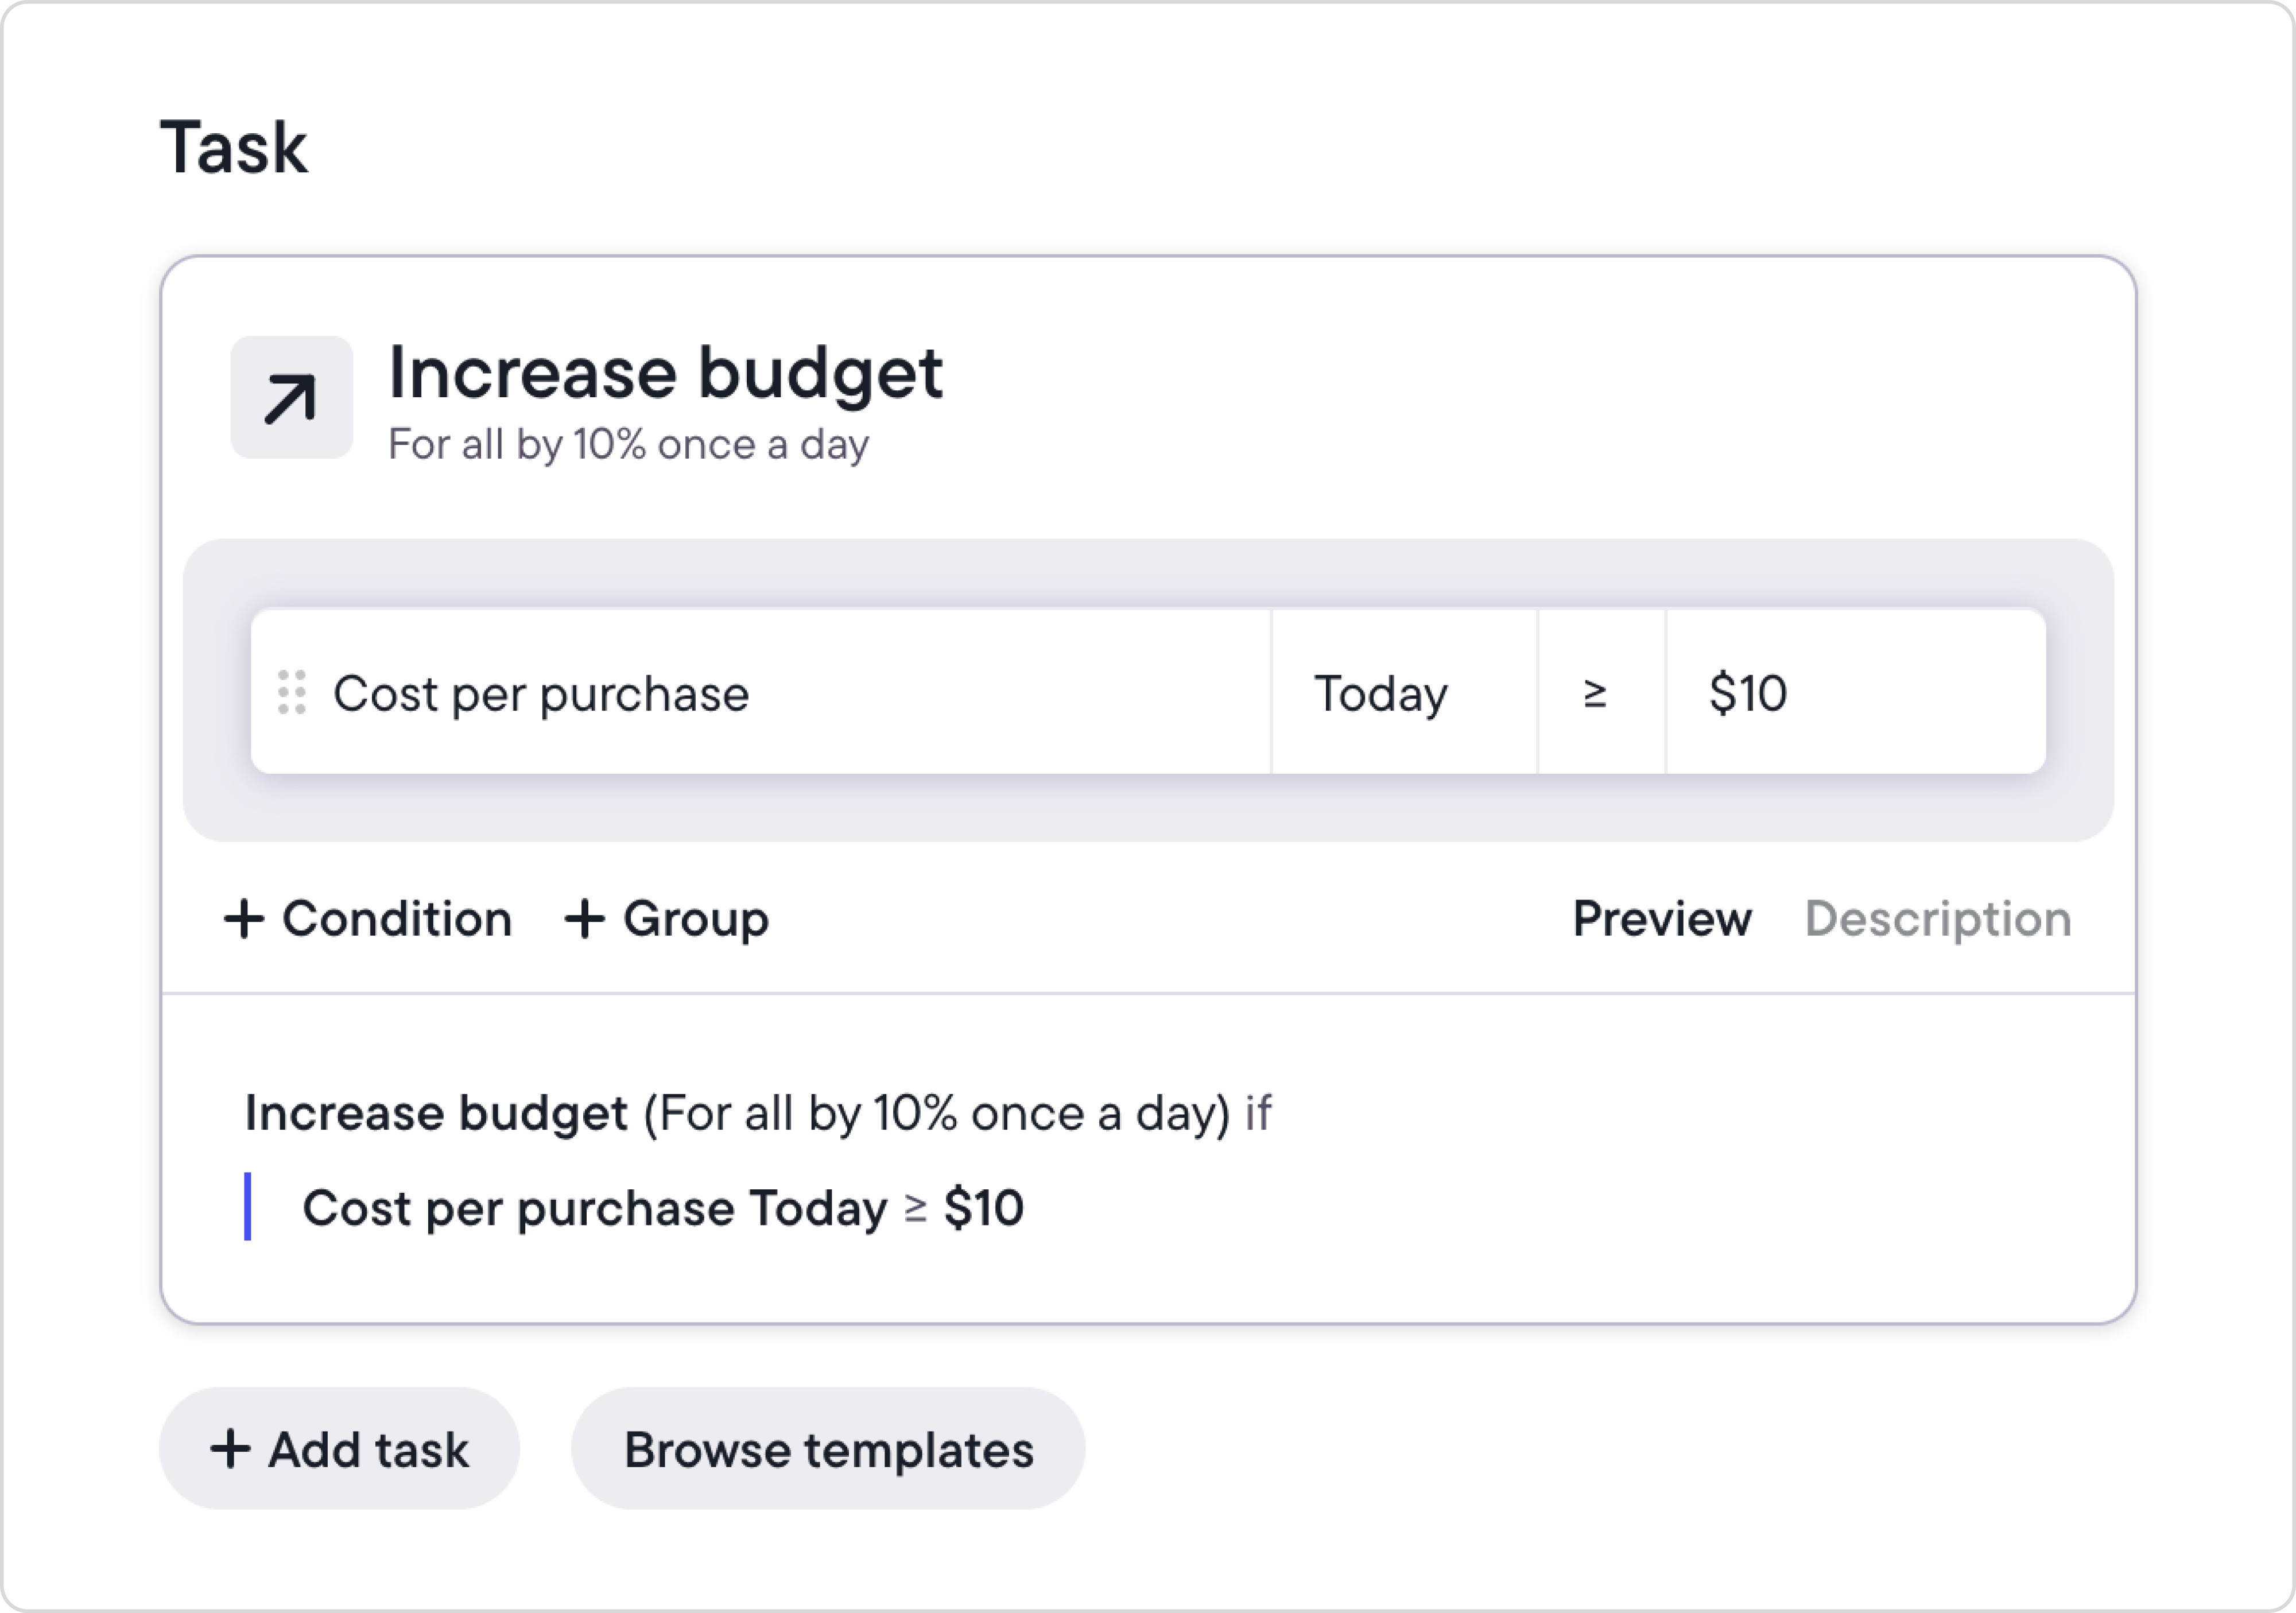Add a new Group
This screenshot has height=1613, width=2296.
tap(695, 918)
